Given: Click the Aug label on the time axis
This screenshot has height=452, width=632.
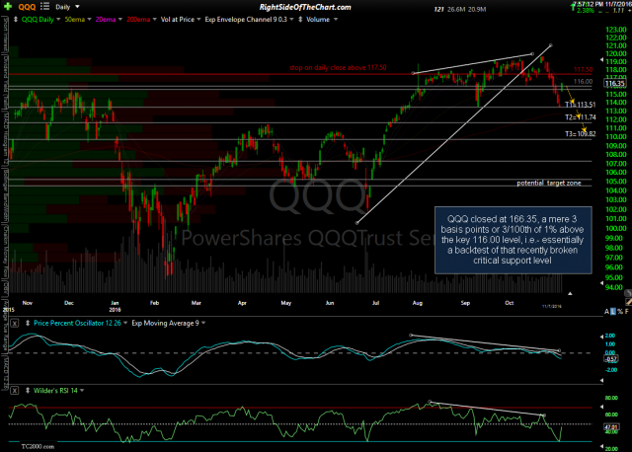Looking at the screenshot, I should [x=417, y=303].
